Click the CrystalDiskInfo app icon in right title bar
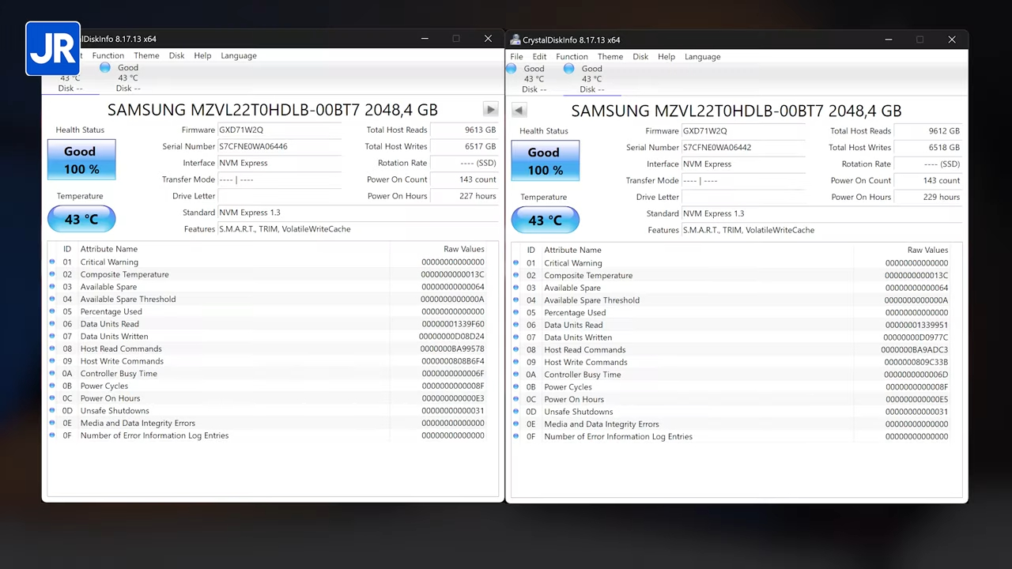 [515, 40]
